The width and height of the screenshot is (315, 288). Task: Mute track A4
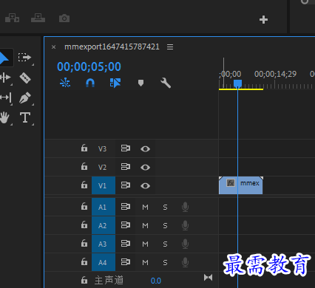click(x=146, y=263)
